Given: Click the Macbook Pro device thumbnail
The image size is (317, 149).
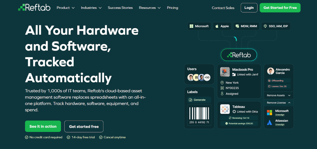Looking at the screenshot, I should coord(225,72).
